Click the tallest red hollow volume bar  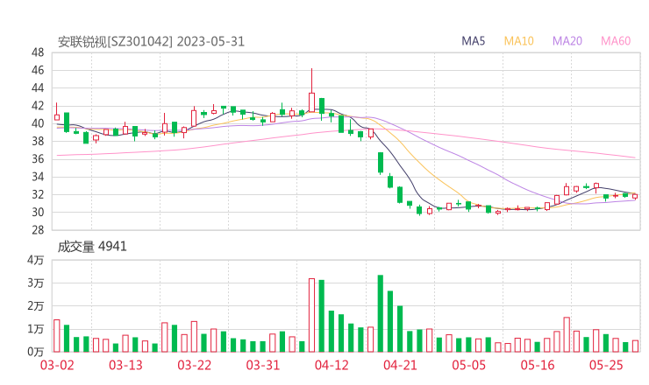[x=311, y=315]
